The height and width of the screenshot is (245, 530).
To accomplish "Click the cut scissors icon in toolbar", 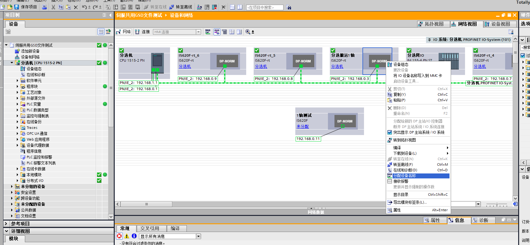I will 53,7.
